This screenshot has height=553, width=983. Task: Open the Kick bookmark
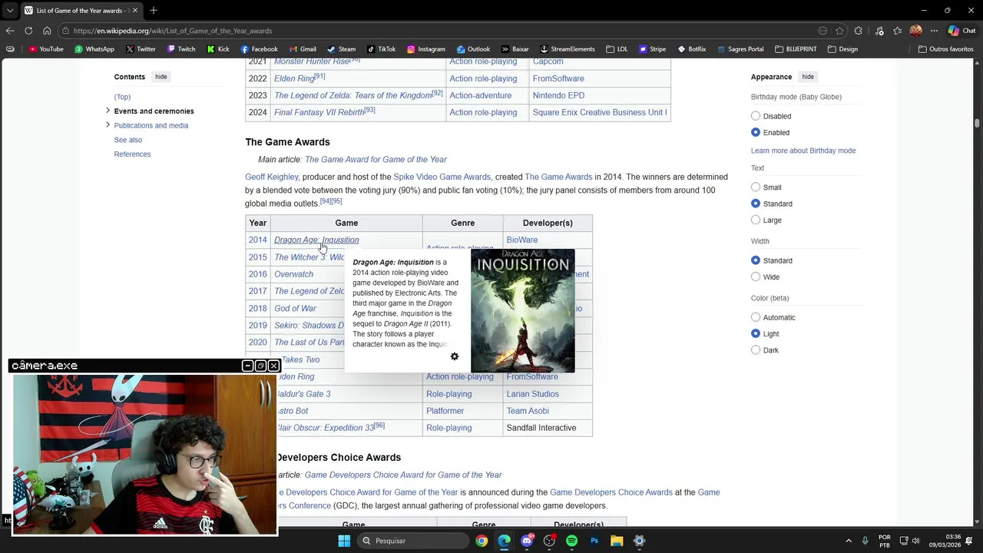click(x=218, y=49)
